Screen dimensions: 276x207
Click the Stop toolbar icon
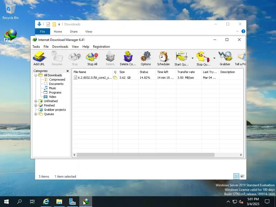pos(75,58)
